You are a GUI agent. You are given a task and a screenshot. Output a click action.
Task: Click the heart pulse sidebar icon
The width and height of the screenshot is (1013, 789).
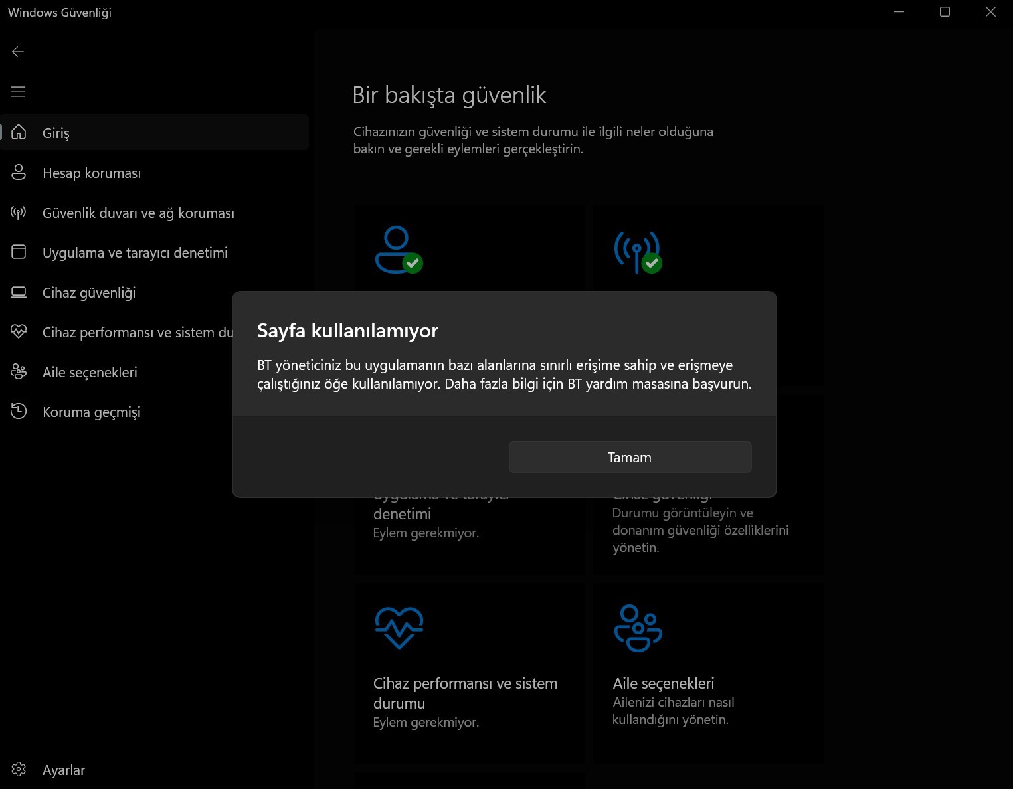tap(19, 331)
